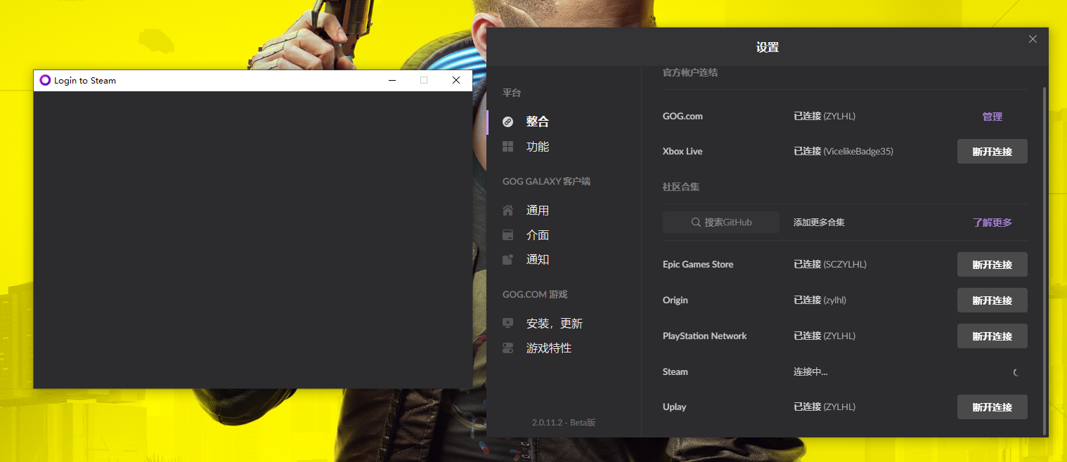
Task: Click the 2.0.11.2 - Beta版 version text
Action: coord(564,423)
